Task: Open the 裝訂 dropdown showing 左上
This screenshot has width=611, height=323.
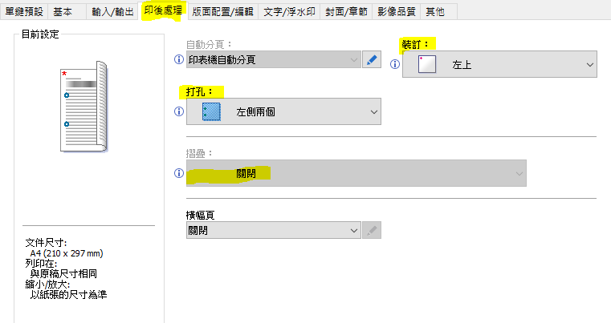Action: point(499,64)
